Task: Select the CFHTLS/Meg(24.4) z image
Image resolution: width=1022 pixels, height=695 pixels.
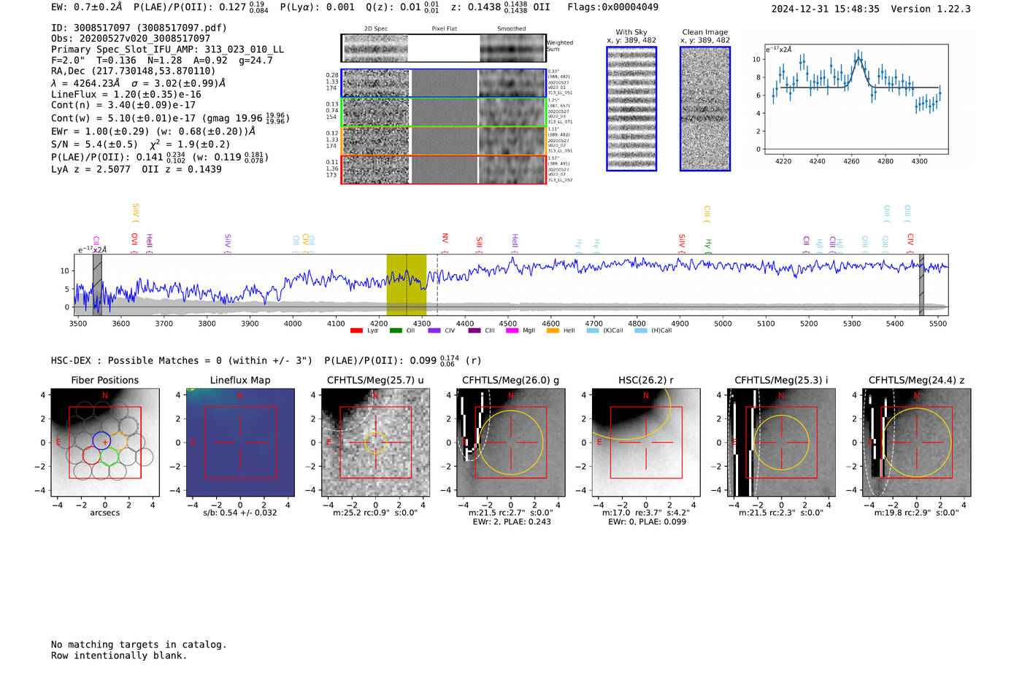Action: tap(917, 443)
